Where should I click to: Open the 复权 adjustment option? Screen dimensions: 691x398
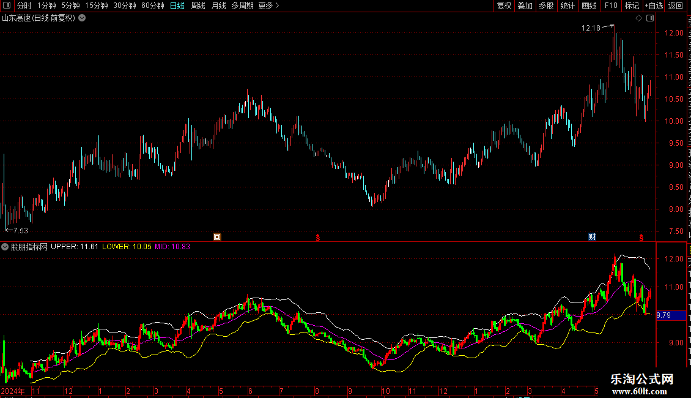click(x=504, y=6)
